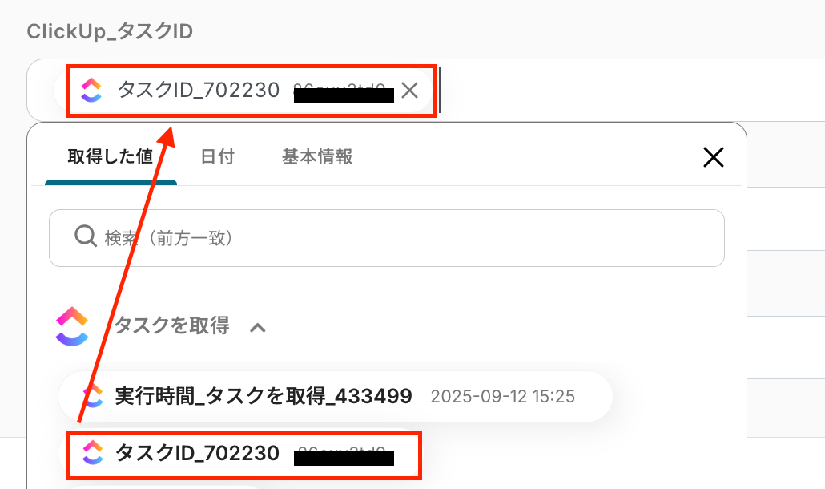This screenshot has width=825, height=489.
Task: Click the タスクID_702230 chip label in input
Action: (199, 90)
